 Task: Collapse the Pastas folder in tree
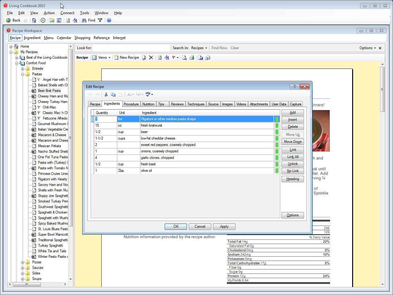pyautogui.click(x=22, y=74)
